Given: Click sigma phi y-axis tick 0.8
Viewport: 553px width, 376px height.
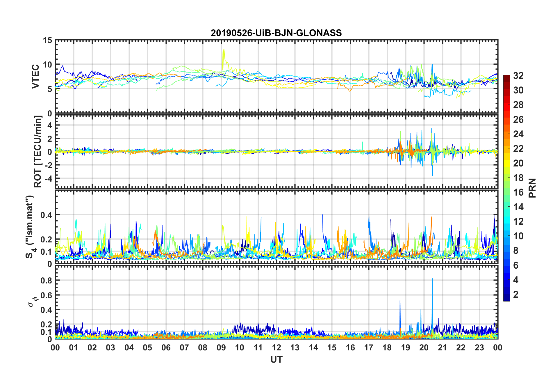Looking at the screenshot, I should pos(47,281).
